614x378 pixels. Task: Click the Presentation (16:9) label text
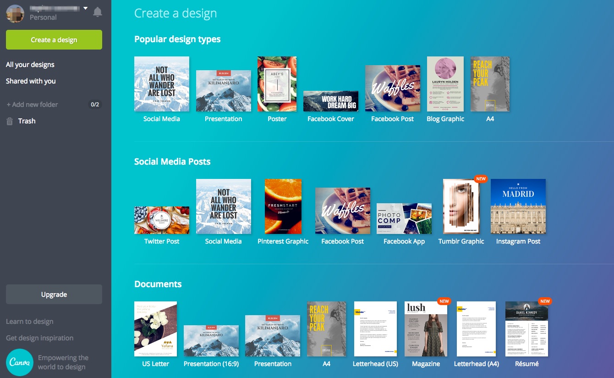tap(211, 364)
